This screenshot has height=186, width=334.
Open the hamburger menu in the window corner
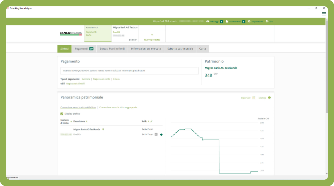coord(324,14)
